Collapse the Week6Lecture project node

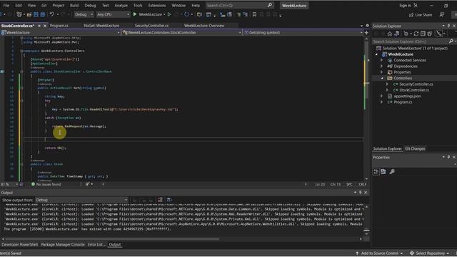[x=376, y=54]
